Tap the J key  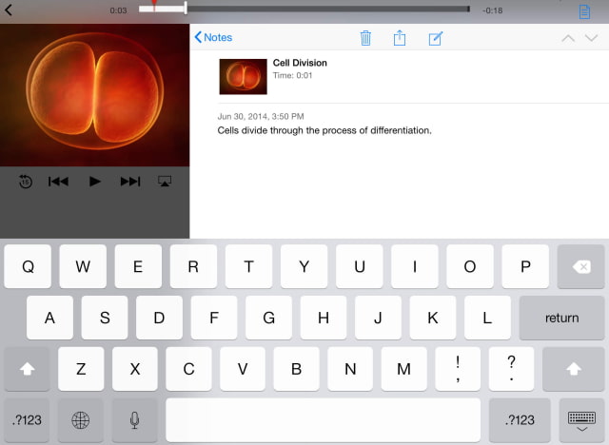click(378, 318)
